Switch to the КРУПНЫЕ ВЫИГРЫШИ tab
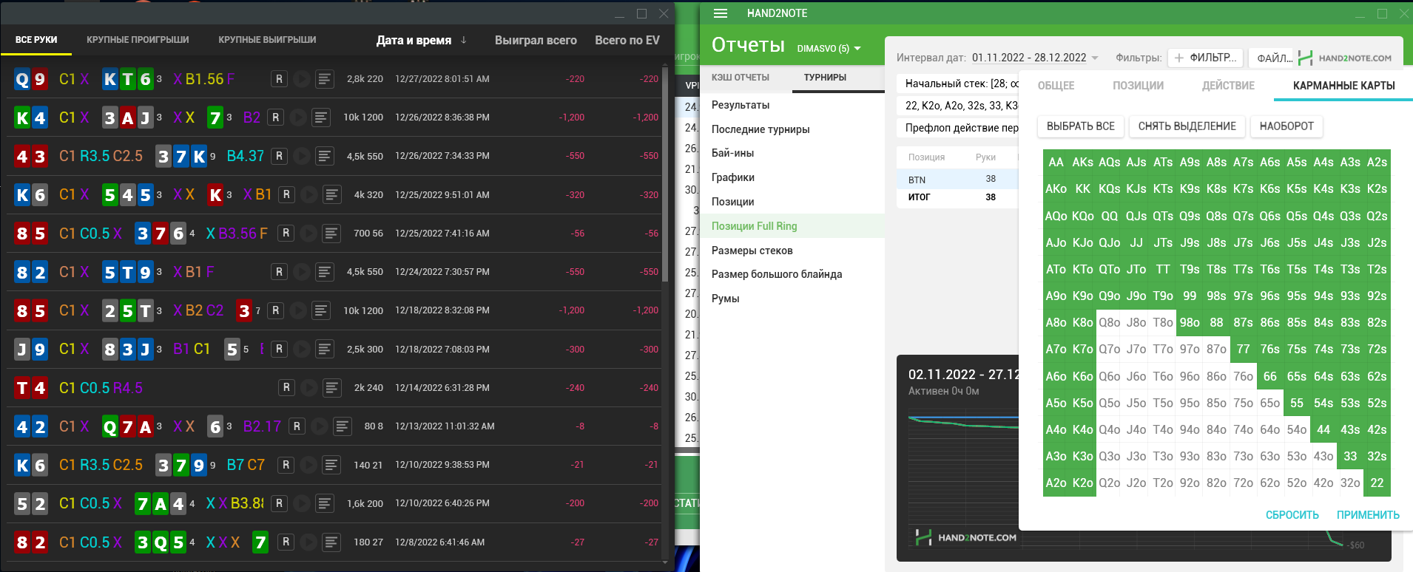Viewport: 1413px width, 572px height. pos(267,40)
